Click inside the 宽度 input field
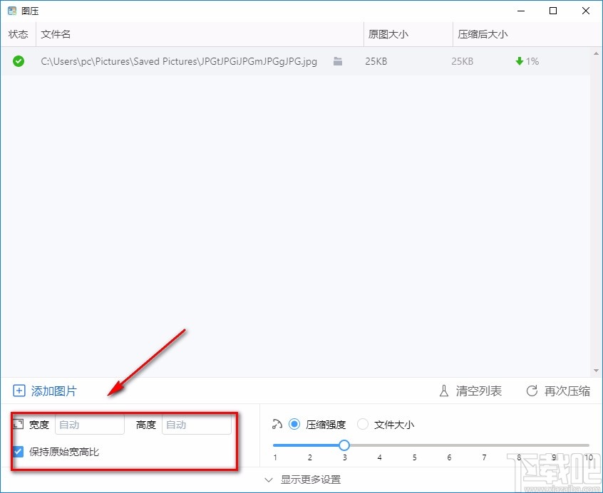Viewport: 603px width, 493px height. point(89,424)
